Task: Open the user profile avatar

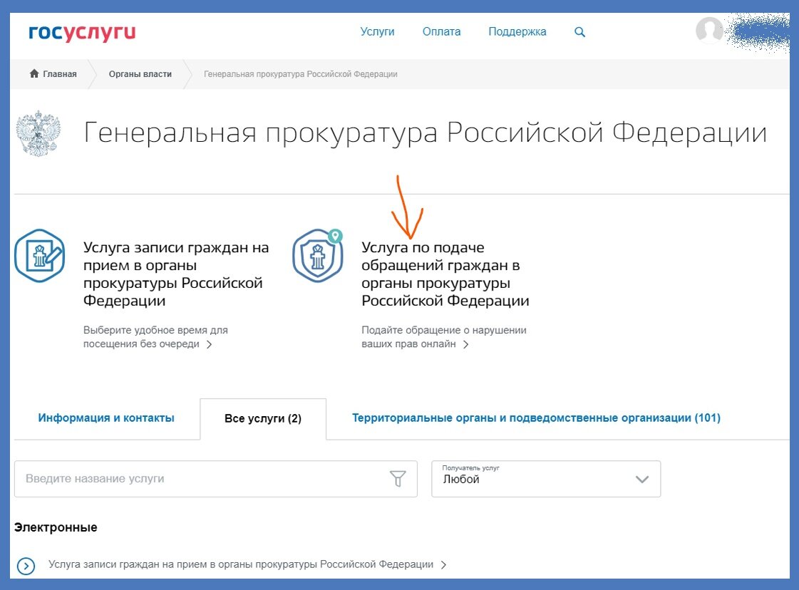Action: (709, 29)
